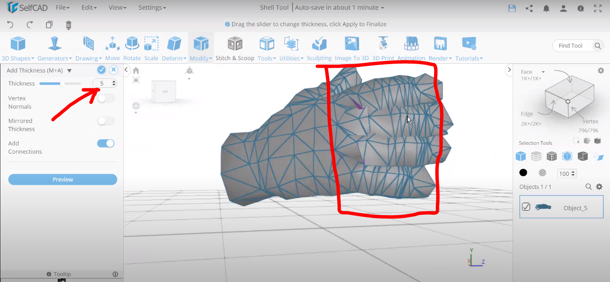Open the Tools toolbar group

(267, 49)
